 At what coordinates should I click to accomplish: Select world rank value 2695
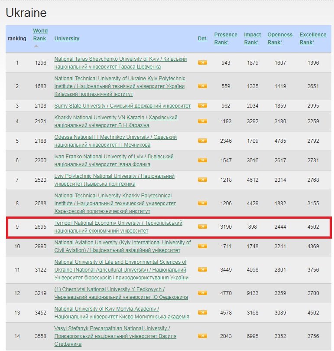pyautogui.click(x=40, y=227)
